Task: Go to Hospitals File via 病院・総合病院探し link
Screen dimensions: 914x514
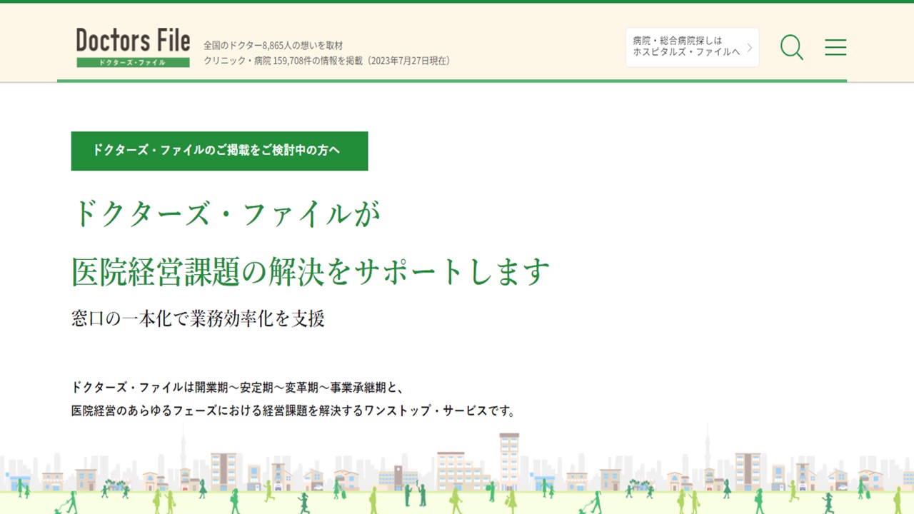Action: coord(692,47)
